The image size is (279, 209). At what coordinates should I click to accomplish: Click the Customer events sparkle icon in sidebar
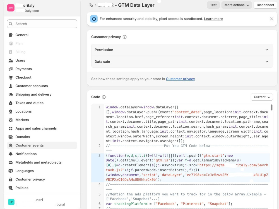(11, 145)
